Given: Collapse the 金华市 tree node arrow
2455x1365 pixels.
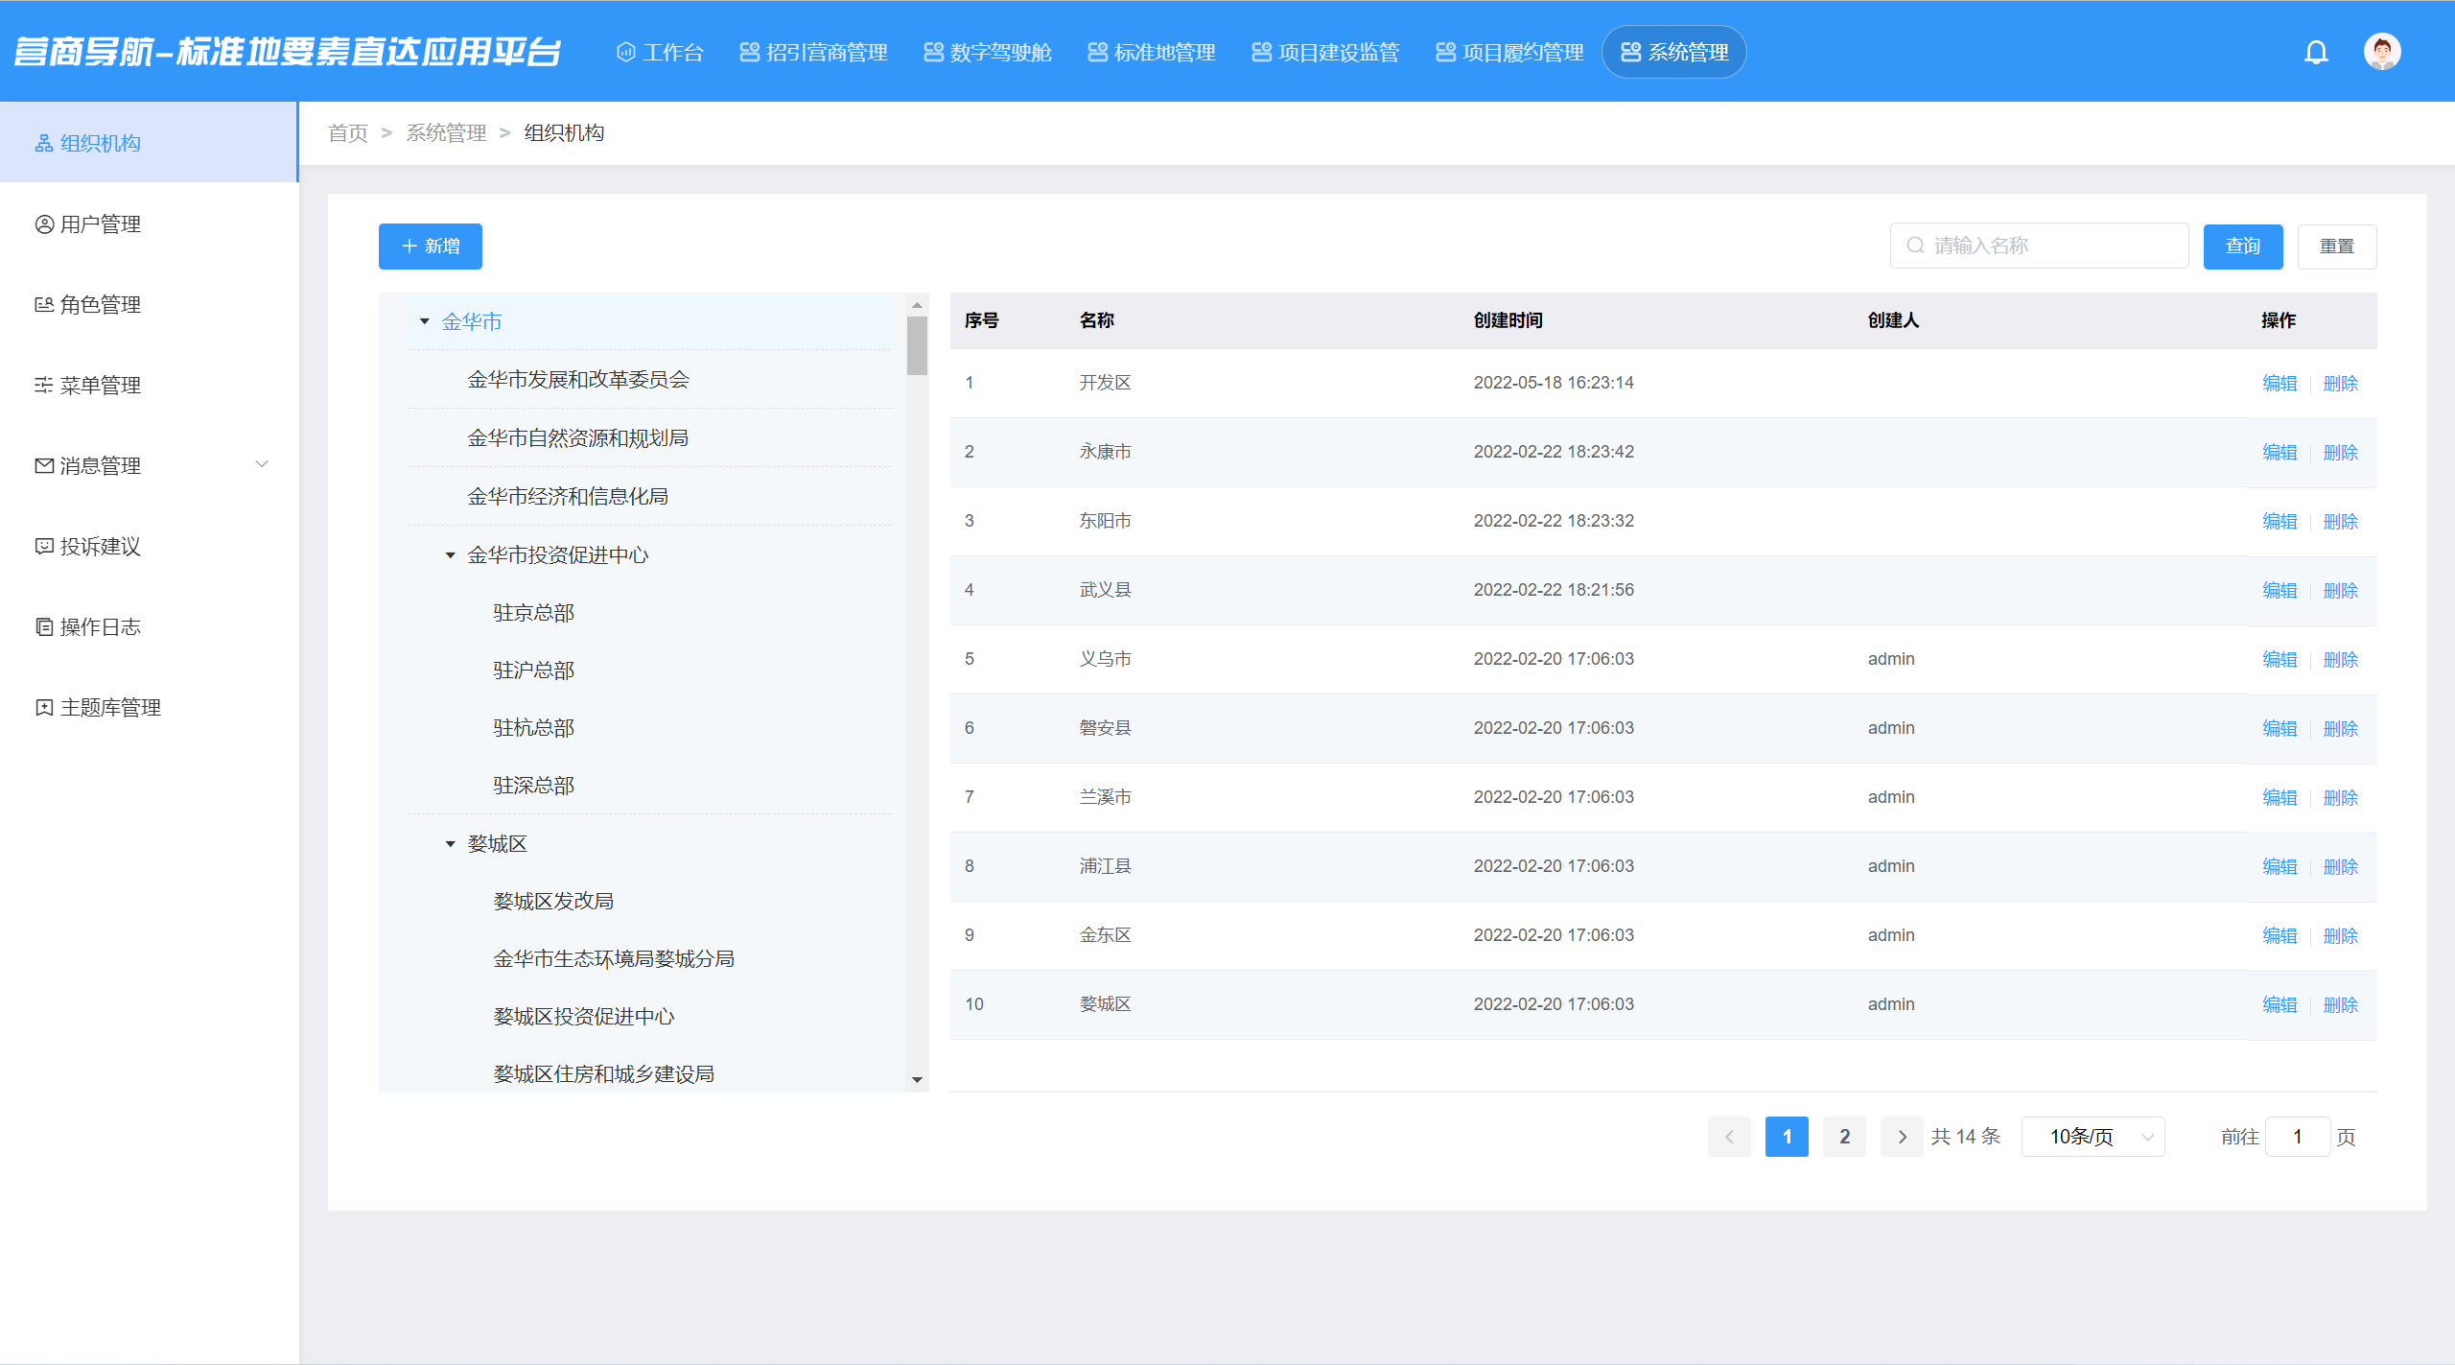Looking at the screenshot, I should [425, 321].
